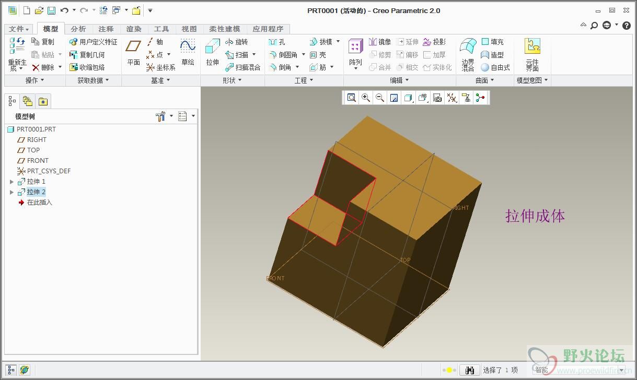637x380 pixels.
Task: Click the command search magnifier icon
Action: coord(594,25)
